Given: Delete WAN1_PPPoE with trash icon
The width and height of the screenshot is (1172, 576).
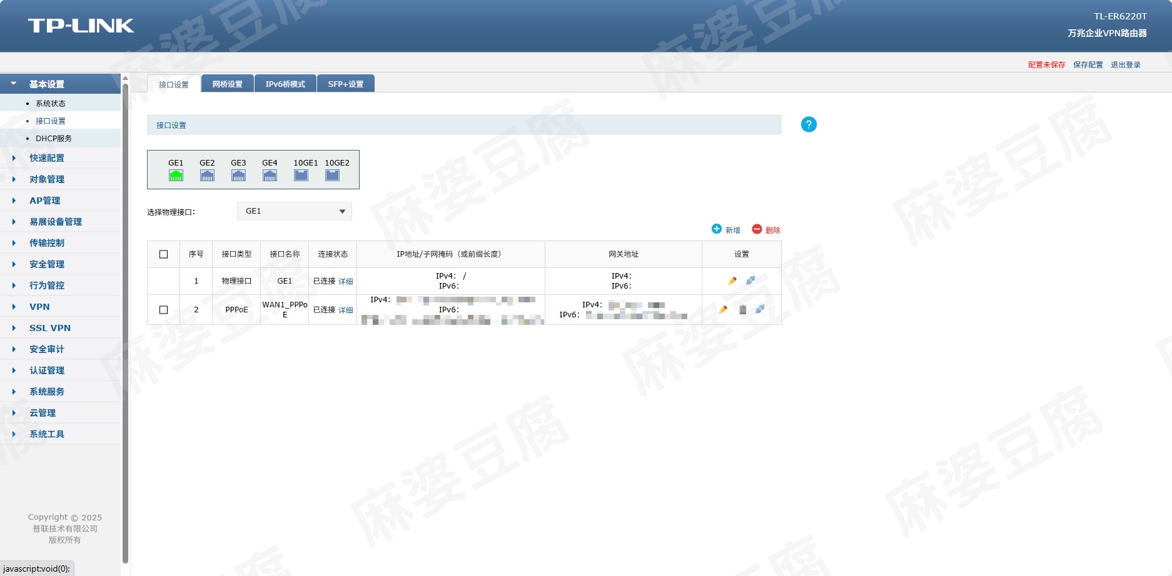Looking at the screenshot, I should pos(742,309).
